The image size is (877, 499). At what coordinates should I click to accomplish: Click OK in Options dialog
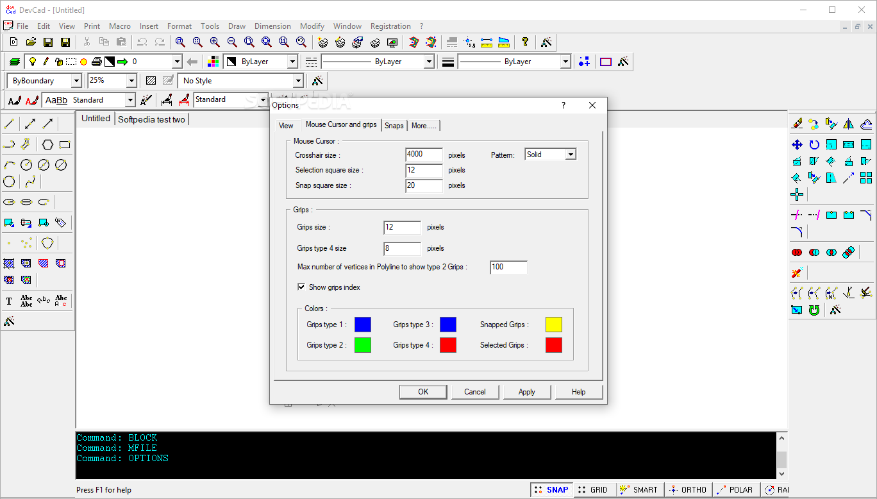423,392
